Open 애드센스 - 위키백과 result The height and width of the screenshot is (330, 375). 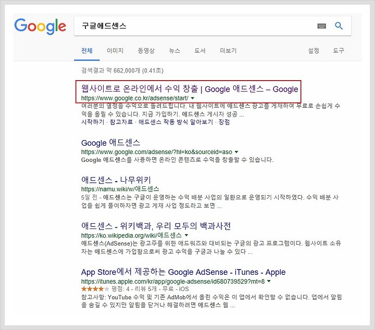point(156,226)
